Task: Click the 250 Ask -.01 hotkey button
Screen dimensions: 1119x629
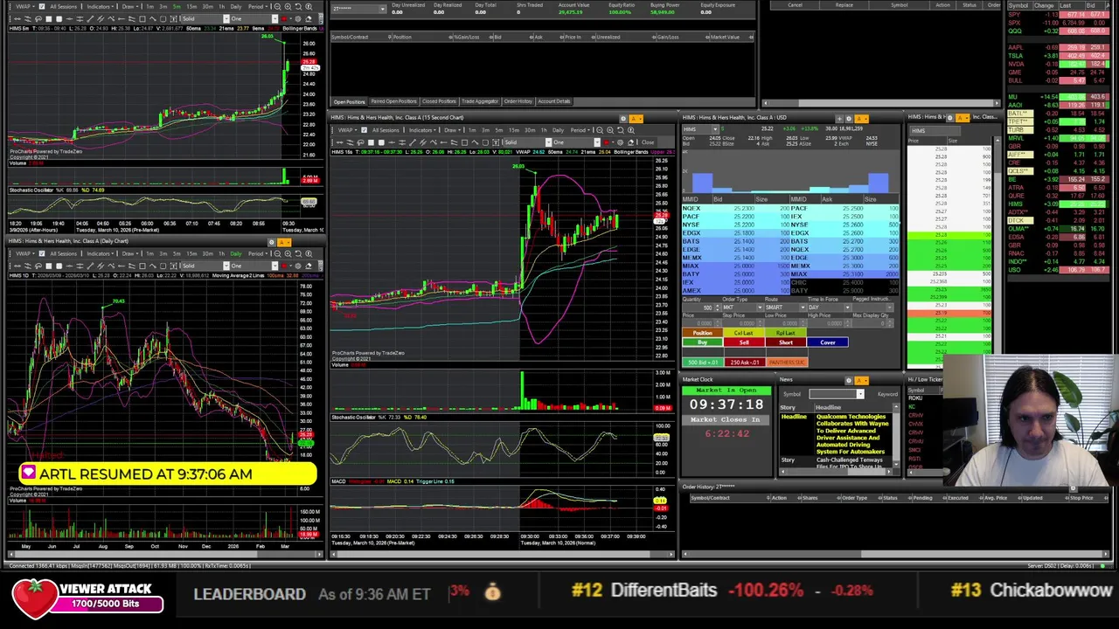Action: [744, 363]
